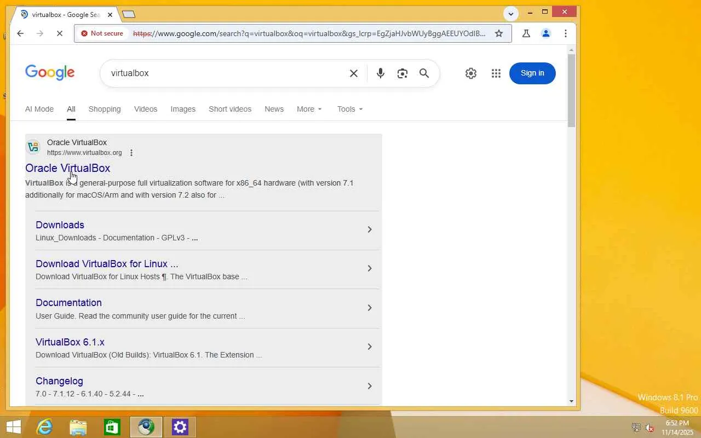Viewport: 701px width, 438px height.
Task: Go back using the browser back arrow
Action: 20,33
